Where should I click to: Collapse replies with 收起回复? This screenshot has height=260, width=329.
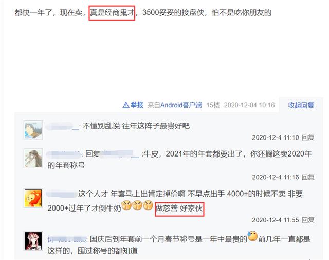[301, 105]
